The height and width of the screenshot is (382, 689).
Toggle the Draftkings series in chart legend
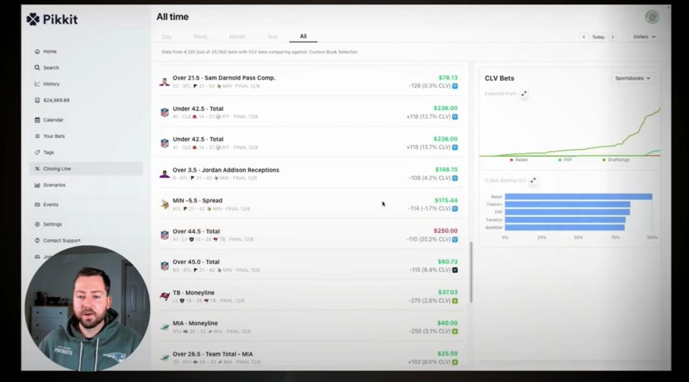click(621, 160)
